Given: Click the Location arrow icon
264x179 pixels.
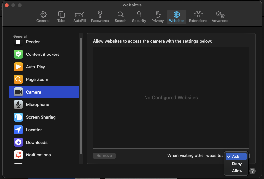Looking at the screenshot, I should click(18, 130).
